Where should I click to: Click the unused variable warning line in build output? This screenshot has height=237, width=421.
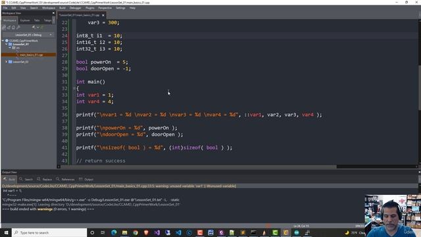point(119,186)
